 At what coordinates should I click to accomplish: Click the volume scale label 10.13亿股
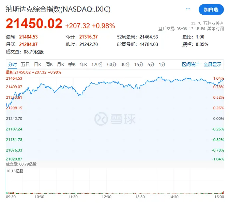tap(15, 171)
